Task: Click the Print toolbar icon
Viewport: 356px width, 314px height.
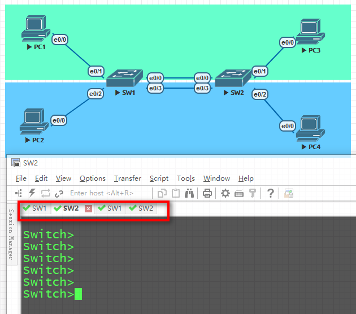Action: (207, 193)
